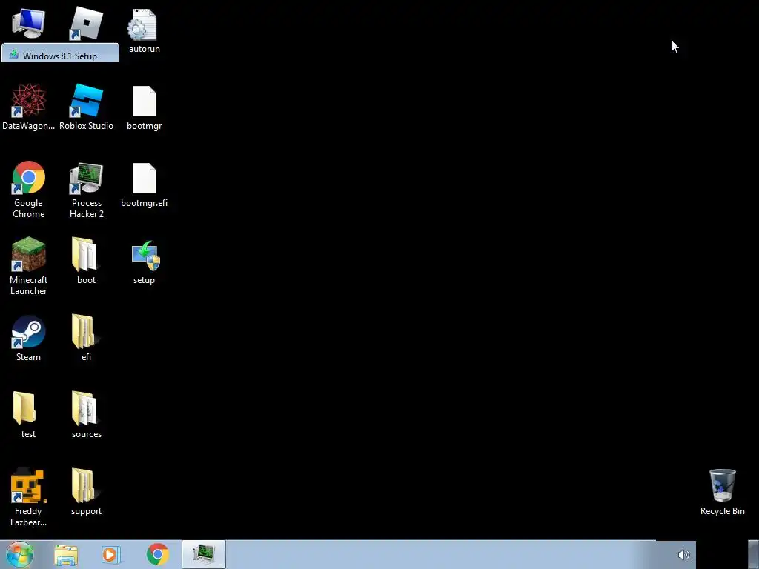Open the Roblox Player shortcut
Screen dimensions: 759x569
coord(86,23)
